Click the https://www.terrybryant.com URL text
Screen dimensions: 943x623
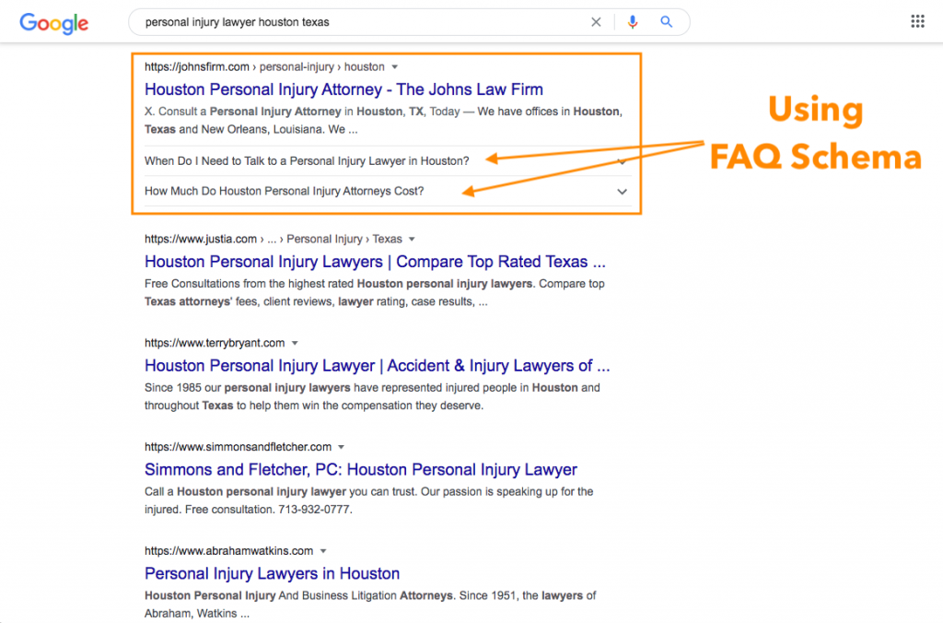click(215, 343)
